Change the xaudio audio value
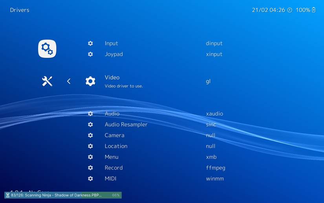This screenshot has width=324, height=203. [214, 114]
